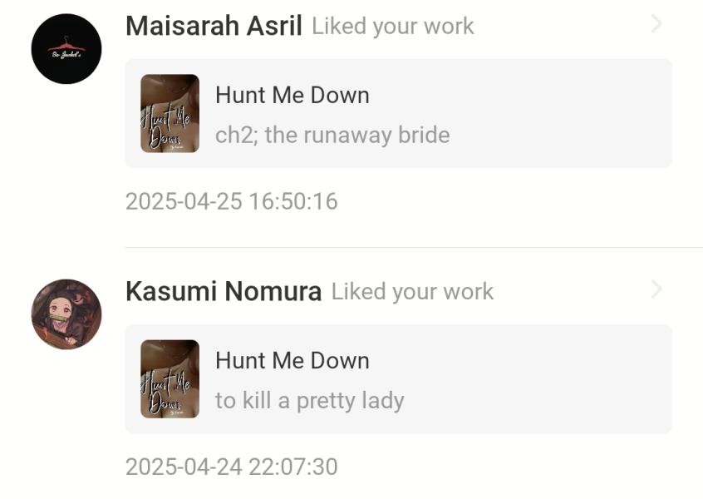
Task: Click 'Liked your work' next to Maisarah Asril
Action: click(393, 26)
